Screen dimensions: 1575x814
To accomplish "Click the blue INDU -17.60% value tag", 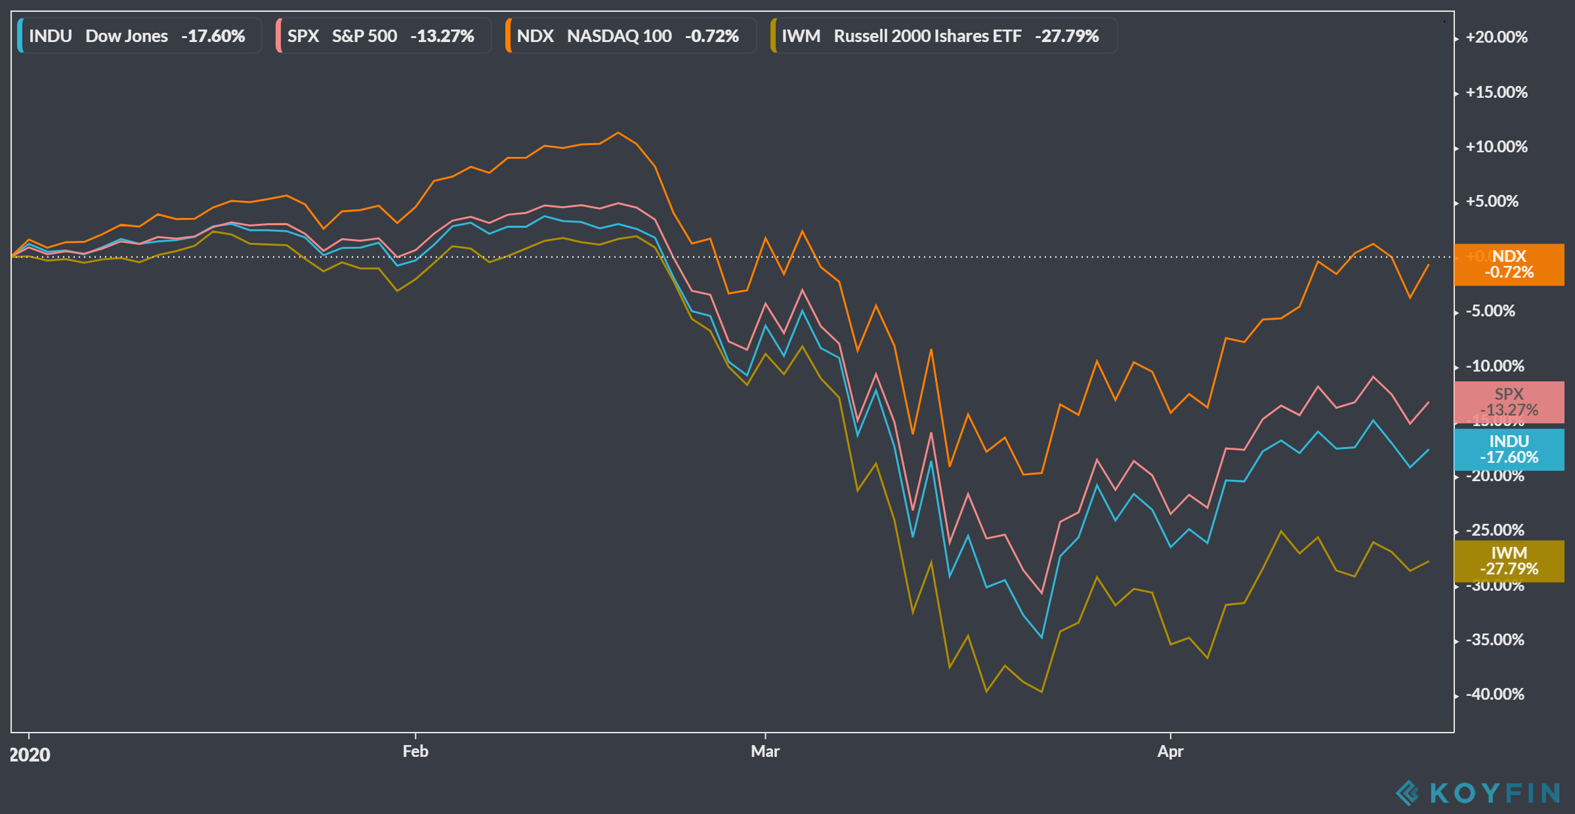I will (1509, 450).
